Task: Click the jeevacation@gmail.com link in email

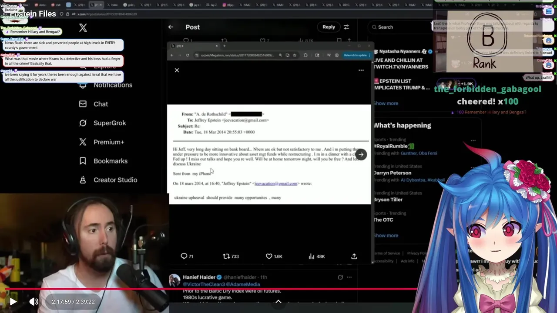Action: 275,183
